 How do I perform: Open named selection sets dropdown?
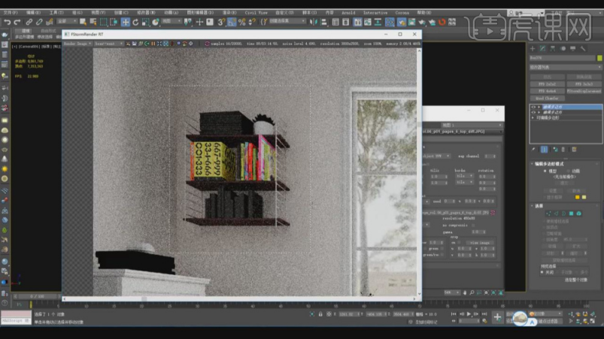coord(287,22)
